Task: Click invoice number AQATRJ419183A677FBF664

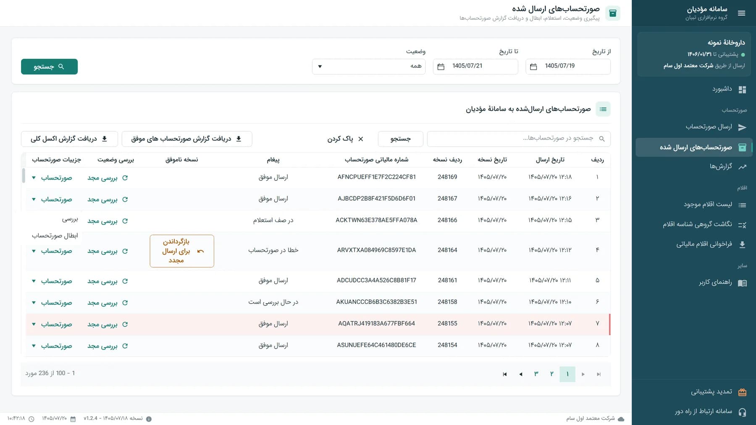Action: (x=376, y=323)
